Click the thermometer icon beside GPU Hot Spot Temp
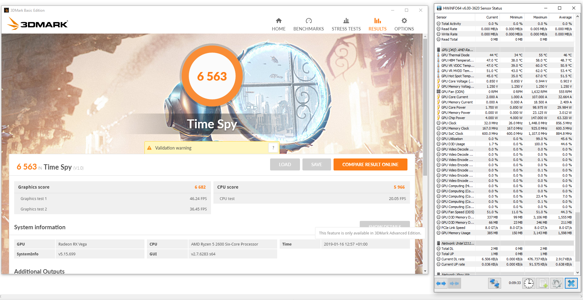This screenshot has width=583, height=300. coord(438,76)
